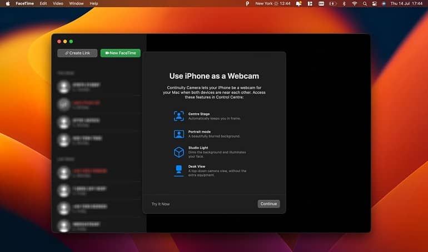Click the Continue button
428x252 pixels.
coord(268,204)
